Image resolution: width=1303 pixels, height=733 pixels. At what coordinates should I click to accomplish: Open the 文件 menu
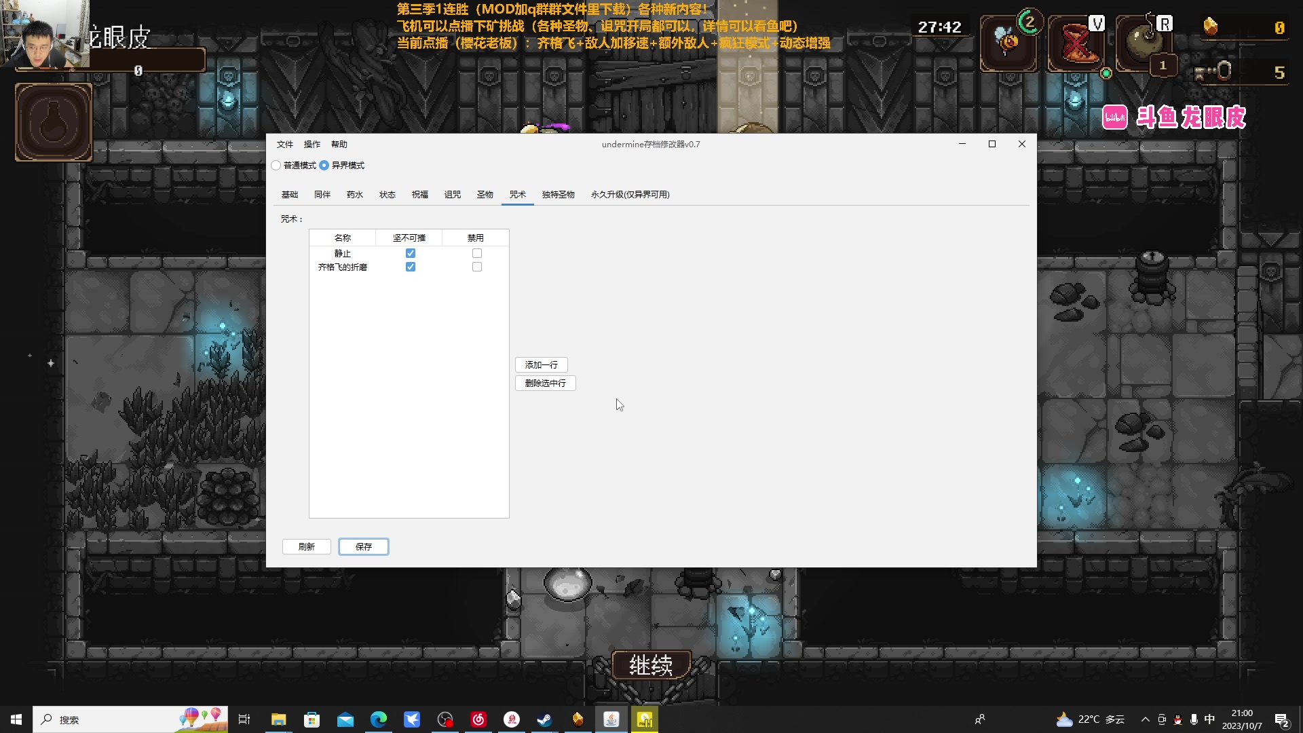(x=285, y=145)
